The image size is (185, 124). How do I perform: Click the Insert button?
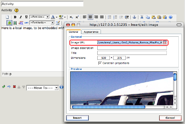tap(77, 118)
